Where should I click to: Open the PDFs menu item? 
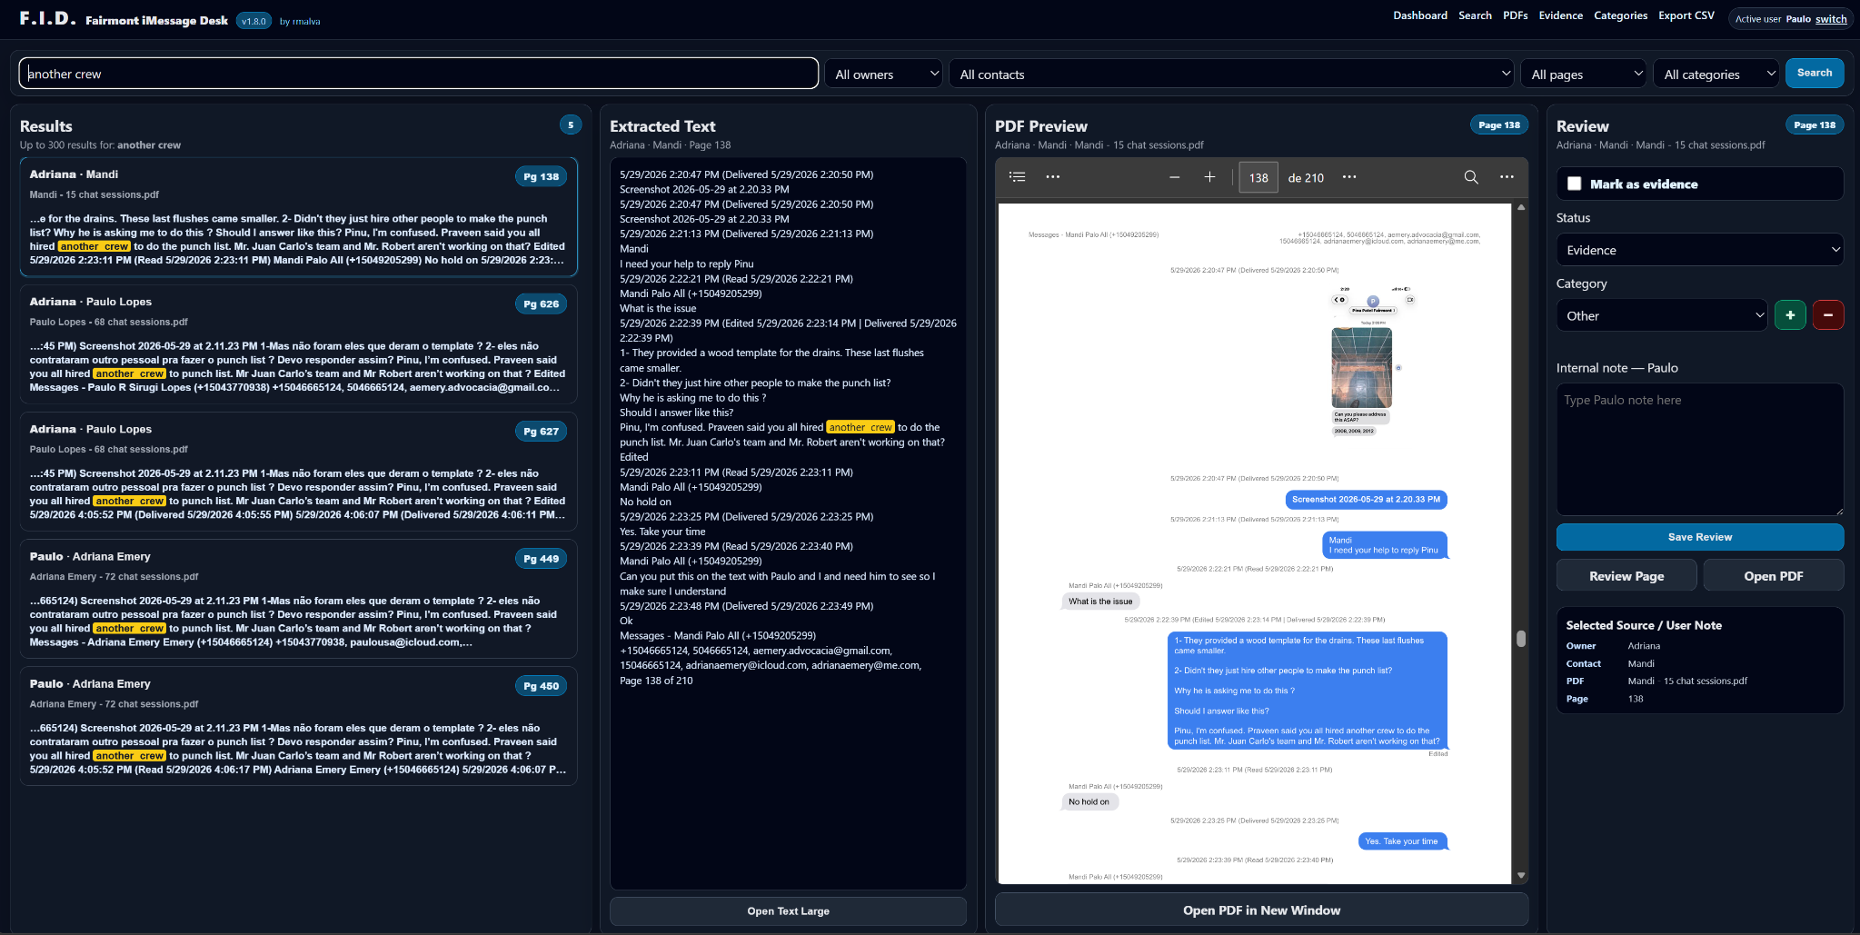(x=1515, y=15)
